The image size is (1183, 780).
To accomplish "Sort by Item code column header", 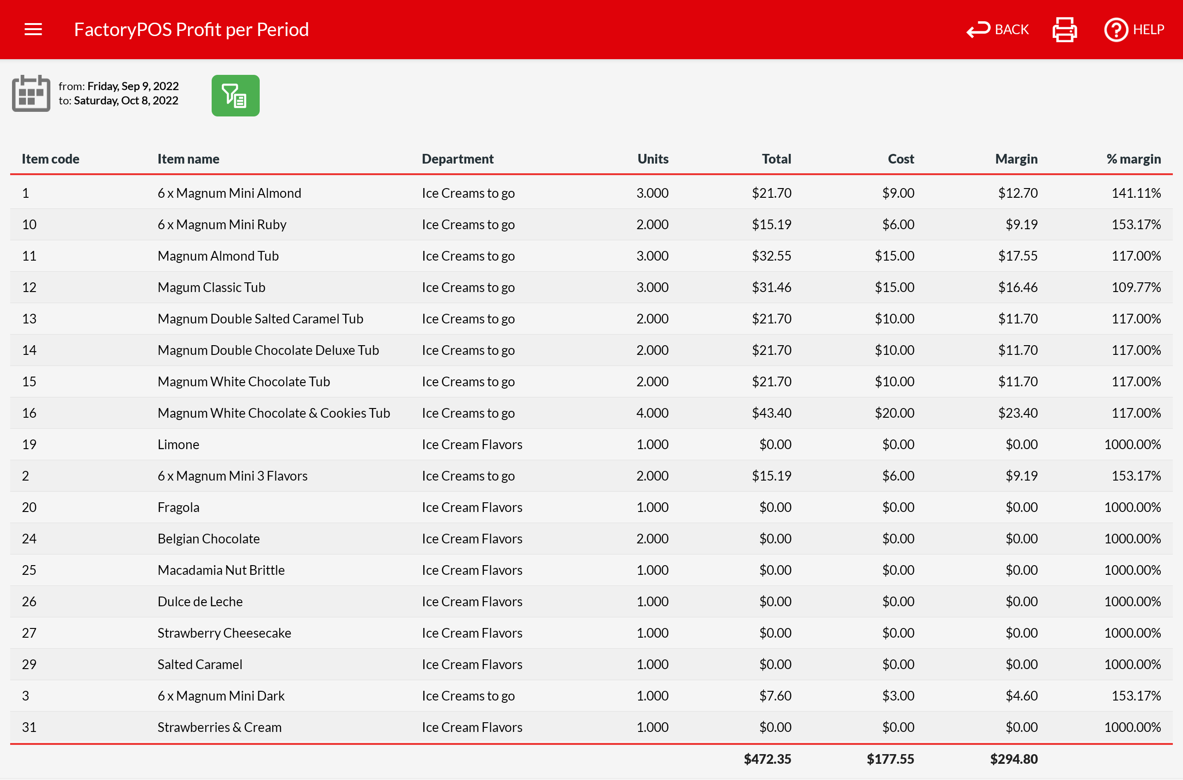I will (50, 158).
